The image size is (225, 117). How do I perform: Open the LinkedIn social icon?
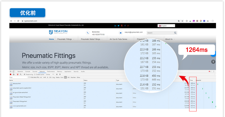click(x=115, y=26)
